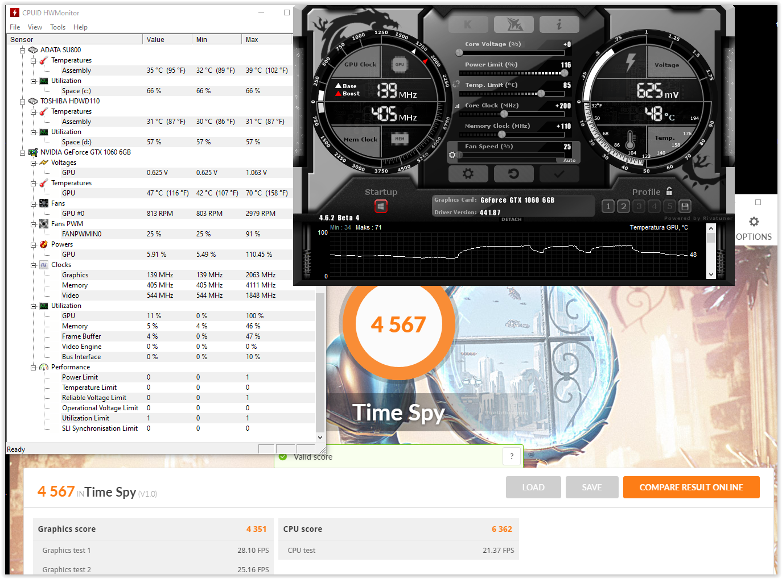
Task: Toggle the Profile lock icon
Action: pos(669,191)
